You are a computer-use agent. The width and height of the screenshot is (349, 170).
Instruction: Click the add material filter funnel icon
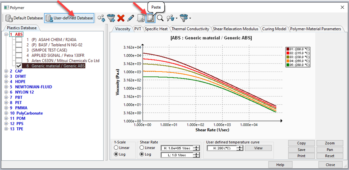click(111, 18)
